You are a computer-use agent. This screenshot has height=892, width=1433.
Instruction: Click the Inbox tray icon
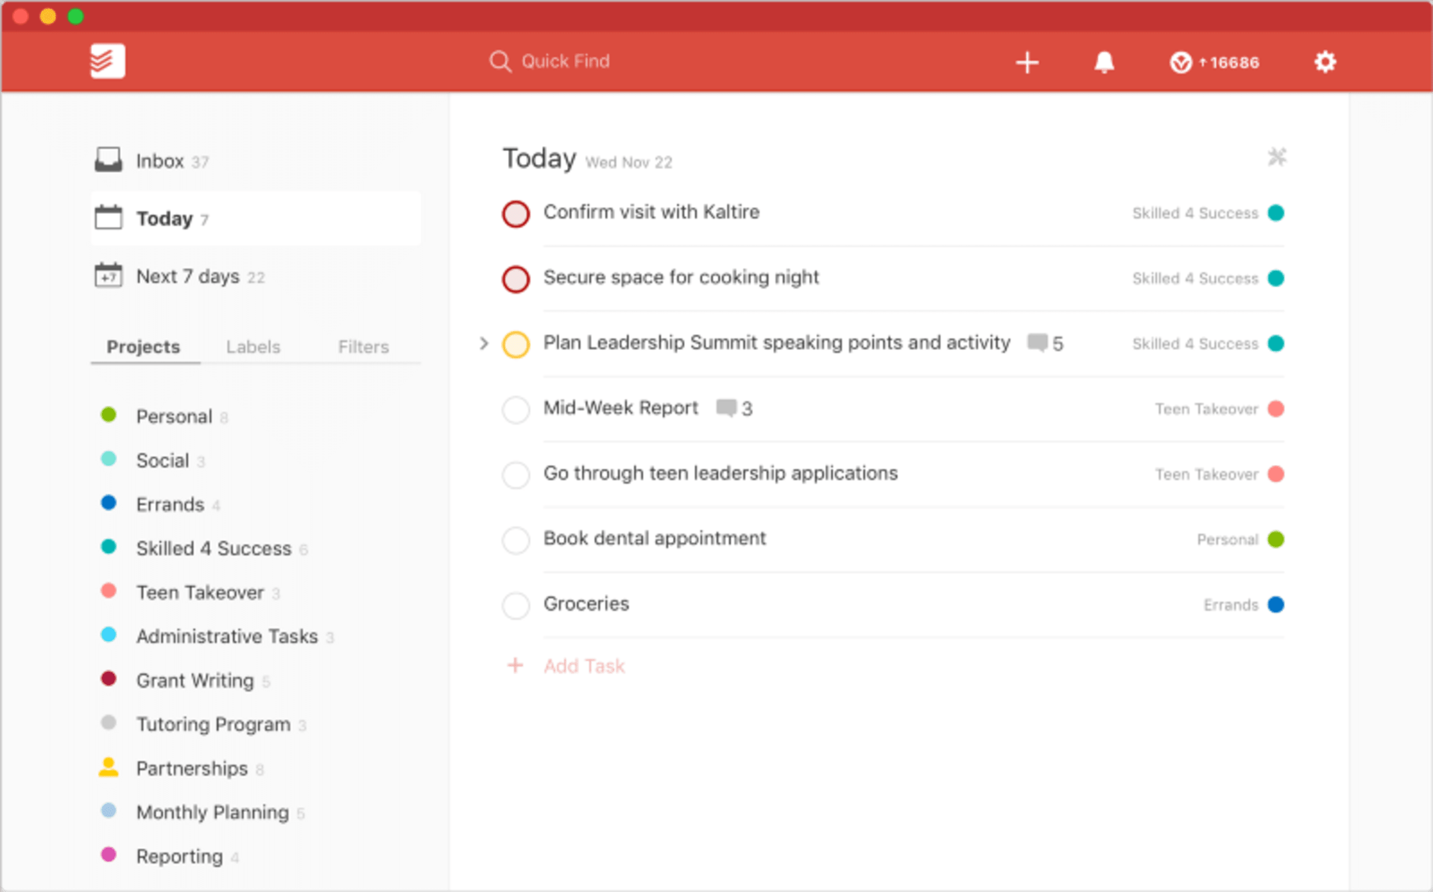pyautogui.click(x=108, y=160)
